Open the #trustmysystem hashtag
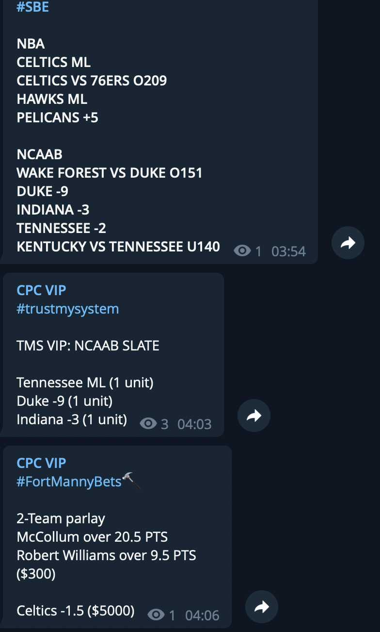The width and height of the screenshot is (380, 632). pyautogui.click(x=68, y=309)
